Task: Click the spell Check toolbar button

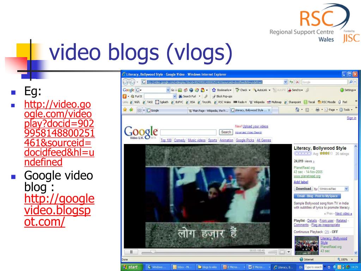Action: point(241,90)
